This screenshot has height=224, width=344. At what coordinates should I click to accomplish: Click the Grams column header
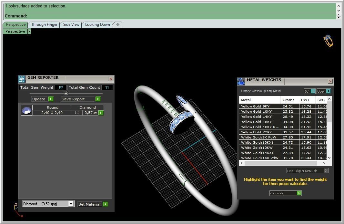click(290, 100)
